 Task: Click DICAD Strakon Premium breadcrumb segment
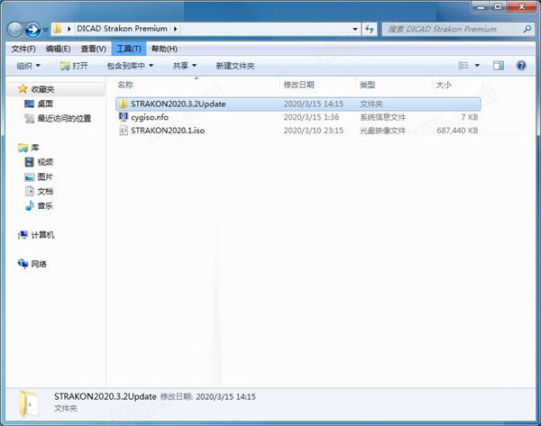coord(122,29)
